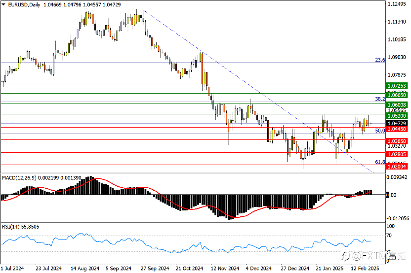411x273 pixels.
Task: Click the 21 Jan 2025 date label
Action: [329, 269]
